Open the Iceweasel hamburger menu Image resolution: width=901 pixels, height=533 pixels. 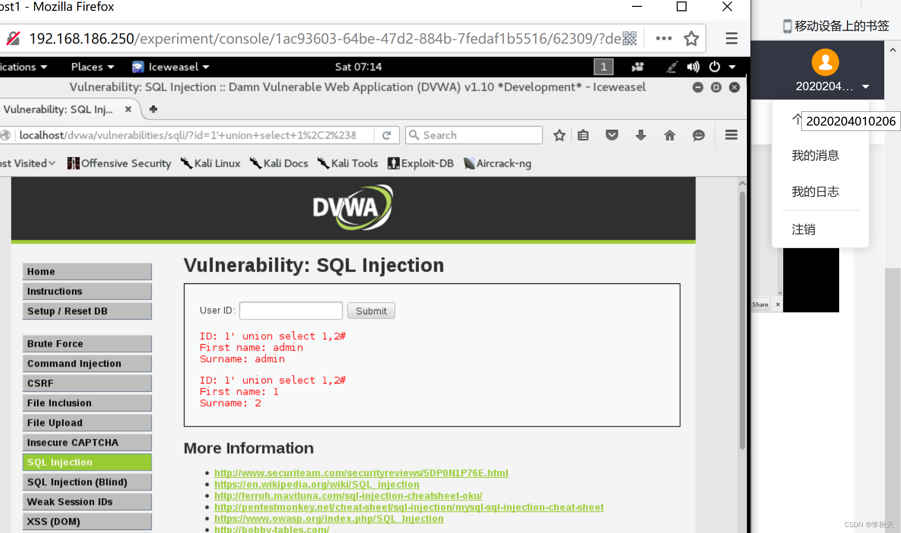731,135
